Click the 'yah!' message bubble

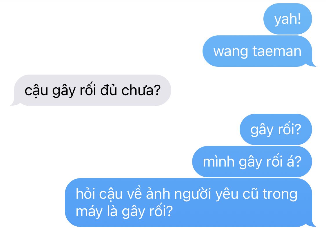pos(287,19)
